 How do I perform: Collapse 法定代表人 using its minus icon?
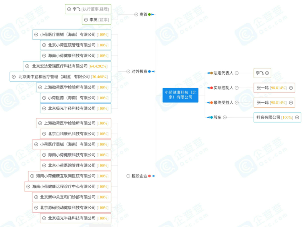(x=237, y=73)
